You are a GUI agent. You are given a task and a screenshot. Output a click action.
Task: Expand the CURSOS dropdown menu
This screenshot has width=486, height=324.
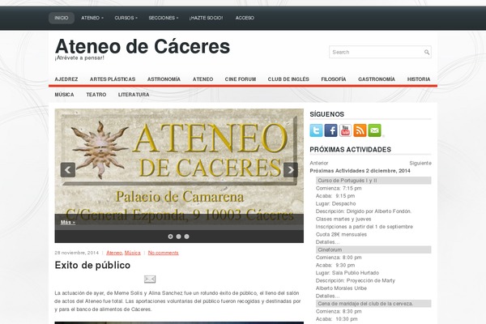tap(126, 18)
